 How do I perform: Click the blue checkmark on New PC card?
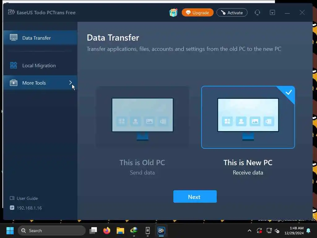point(289,92)
